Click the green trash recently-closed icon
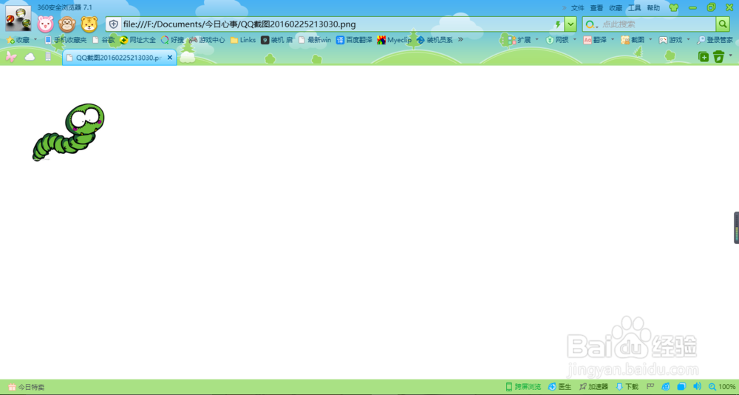739x395 pixels. tap(718, 57)
